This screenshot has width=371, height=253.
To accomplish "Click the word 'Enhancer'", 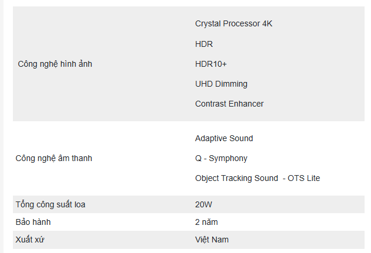I will tap(246, 104).
